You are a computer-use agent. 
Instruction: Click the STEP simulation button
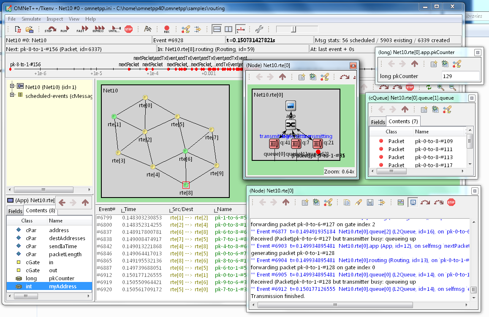point(51,29)
